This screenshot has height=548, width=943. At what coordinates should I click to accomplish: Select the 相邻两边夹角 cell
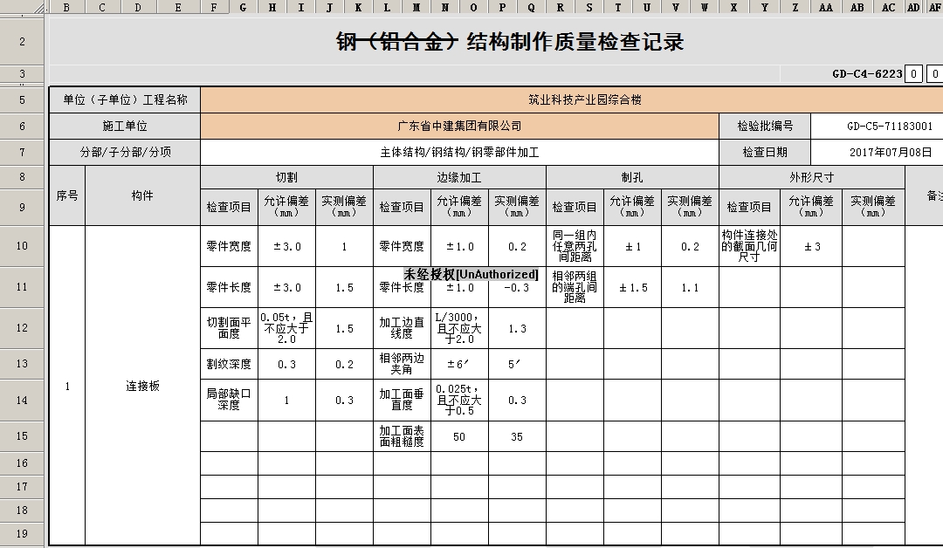tap(402, 364)
